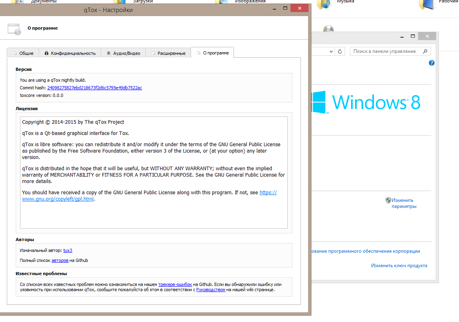Image resolution: width=459 pixels, height=322 pixels.
Task: Minimize the control panel system window
Action: [x=402, y=36]
